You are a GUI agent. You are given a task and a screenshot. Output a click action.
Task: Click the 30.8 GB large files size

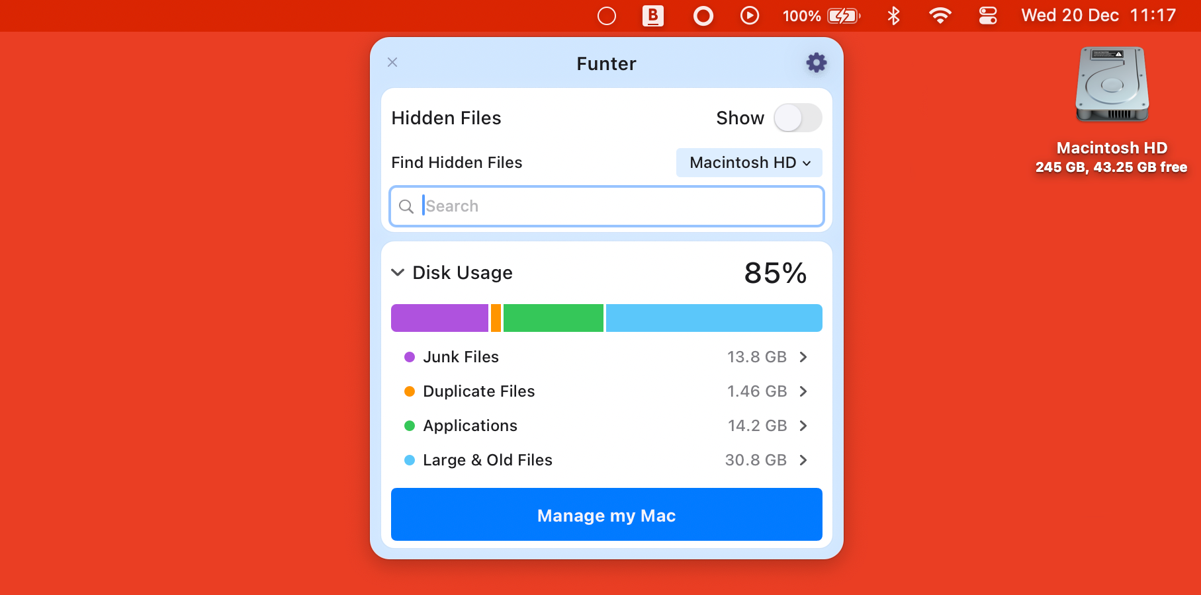756,460
